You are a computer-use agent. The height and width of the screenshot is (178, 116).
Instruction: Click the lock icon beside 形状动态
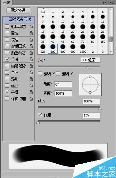[x=31, y=27]
